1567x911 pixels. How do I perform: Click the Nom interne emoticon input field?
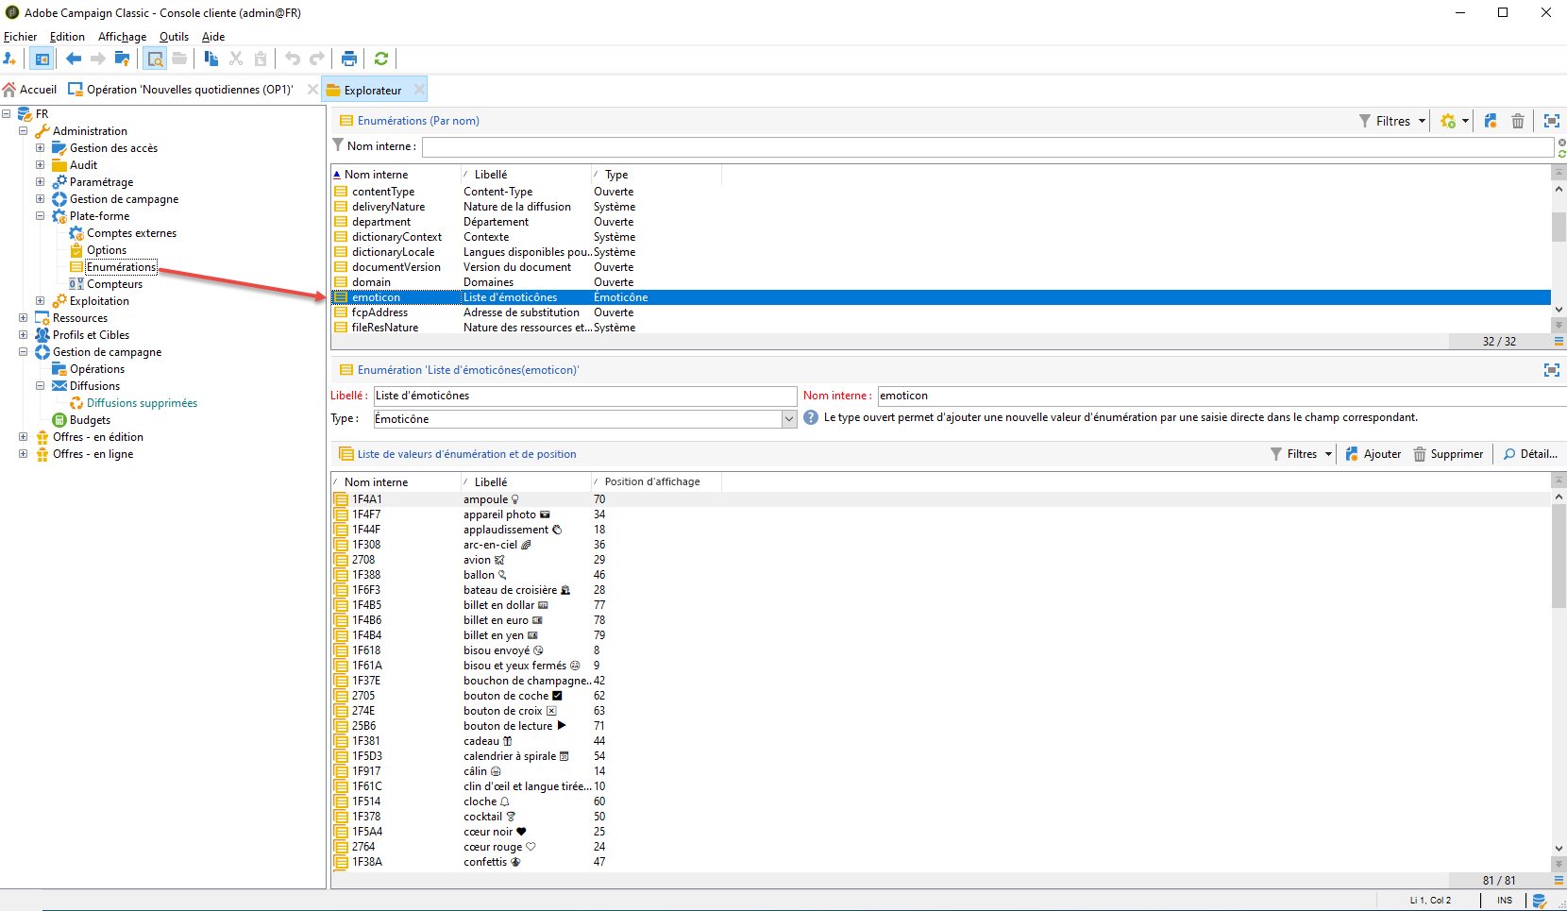tap(1222, 396)
